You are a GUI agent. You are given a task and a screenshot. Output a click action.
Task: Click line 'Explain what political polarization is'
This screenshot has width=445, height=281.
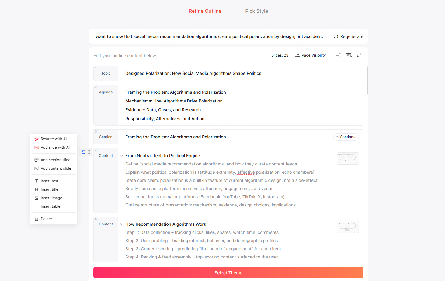pyautogui.click(x=220, y=172)
